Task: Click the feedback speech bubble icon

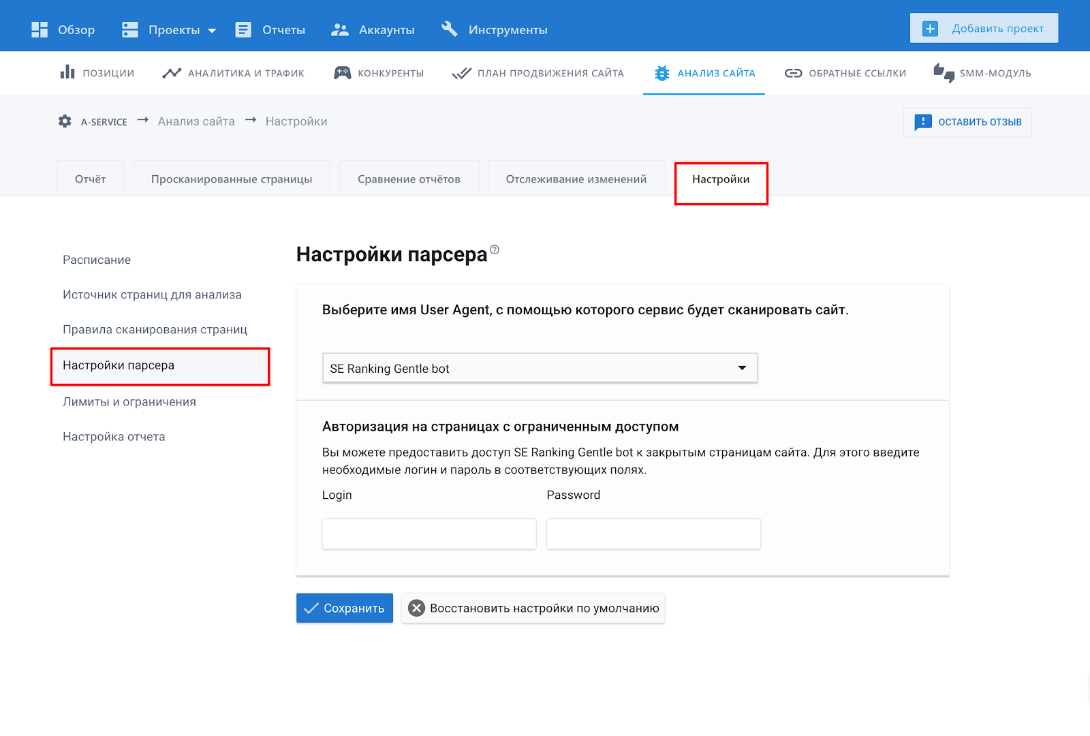Action: [923, 123]
